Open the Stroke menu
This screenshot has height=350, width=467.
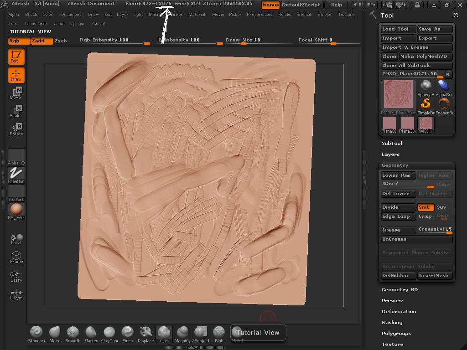pyautogui.click(x=324, y=14)
